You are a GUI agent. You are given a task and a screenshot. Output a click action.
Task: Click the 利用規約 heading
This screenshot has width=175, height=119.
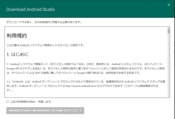[17, 36]
